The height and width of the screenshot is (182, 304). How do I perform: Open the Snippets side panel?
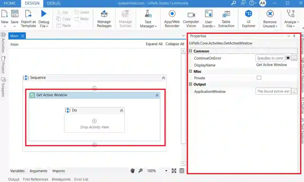coord(3,87)
